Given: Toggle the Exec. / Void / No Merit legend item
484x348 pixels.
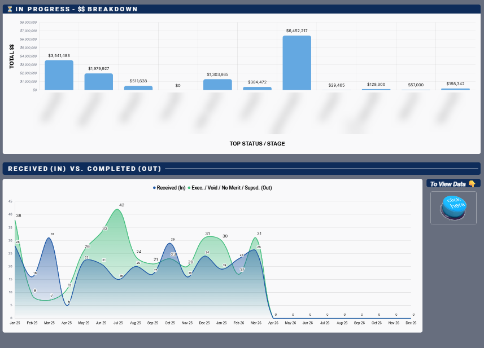Looking at the screenshot, I should pos(230,188).
